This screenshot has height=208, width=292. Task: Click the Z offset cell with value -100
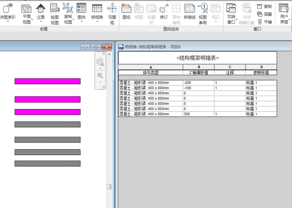coord(199,88)
